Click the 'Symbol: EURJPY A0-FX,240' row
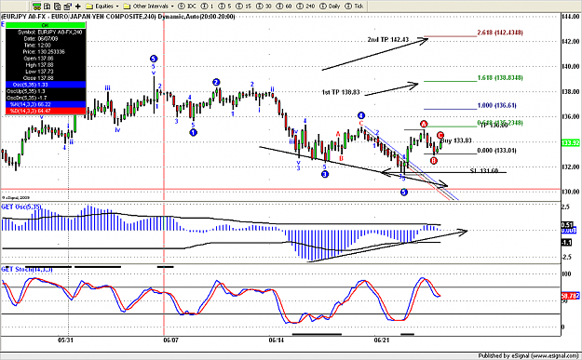582x360 pixels. point(46,32)
